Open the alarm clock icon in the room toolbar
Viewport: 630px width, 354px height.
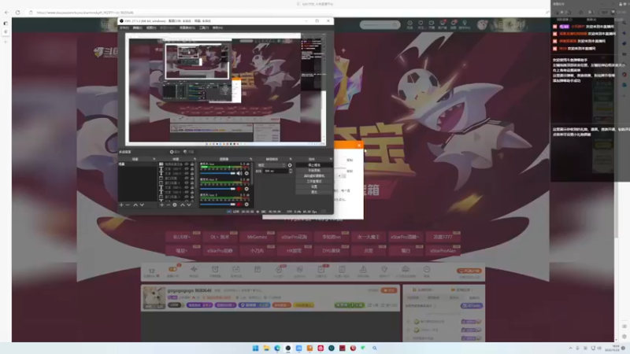[215, 269]
